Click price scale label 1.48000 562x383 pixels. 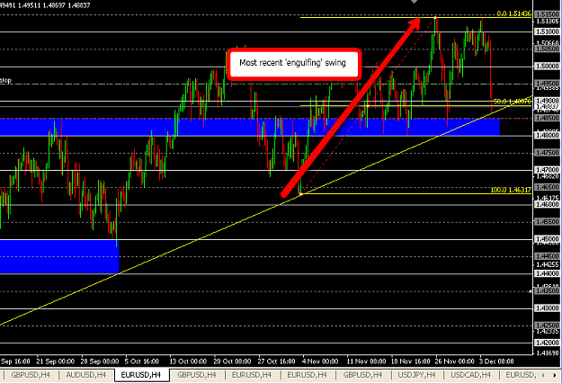[x=548, y=136]
